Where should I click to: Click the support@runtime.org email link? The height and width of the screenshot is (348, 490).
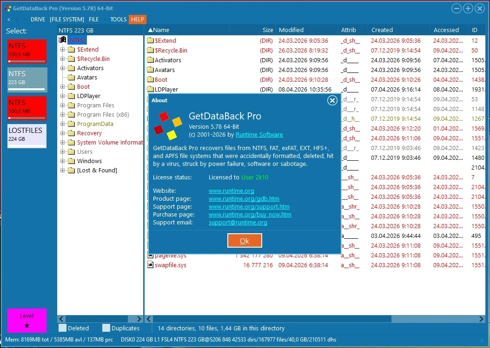pyautogui.click(x=238, y=223)
